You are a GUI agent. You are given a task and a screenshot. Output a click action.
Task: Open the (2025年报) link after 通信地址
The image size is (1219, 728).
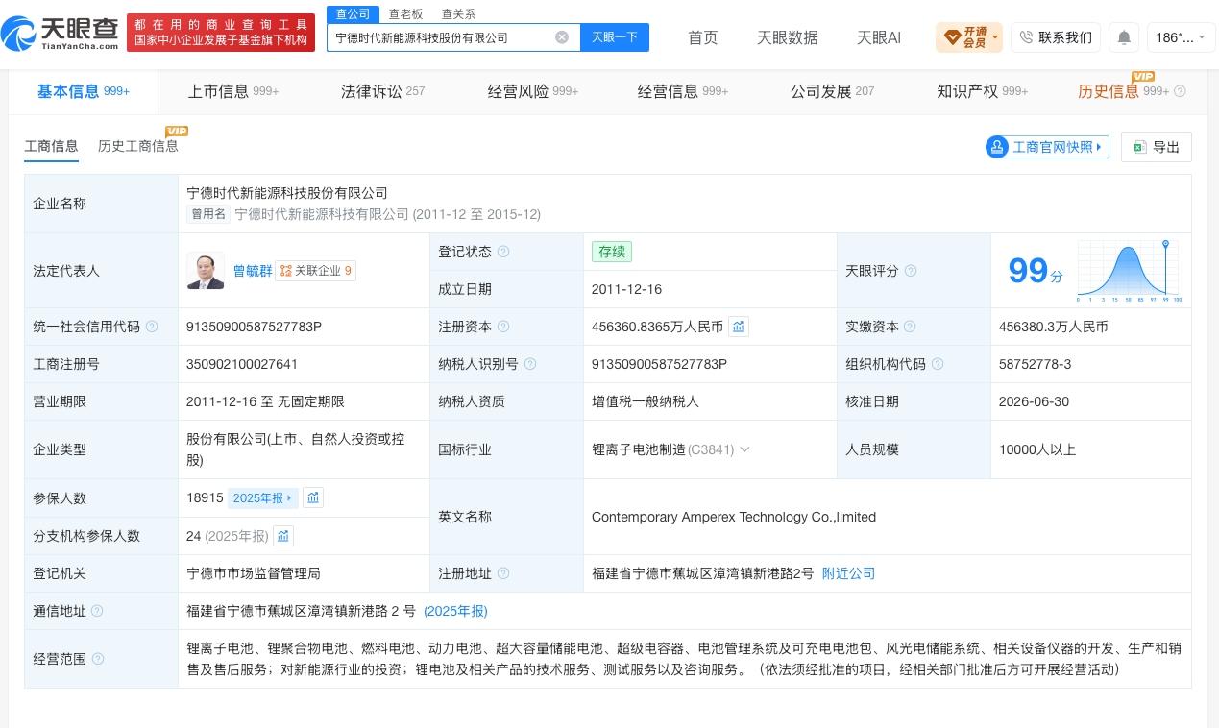455,611
